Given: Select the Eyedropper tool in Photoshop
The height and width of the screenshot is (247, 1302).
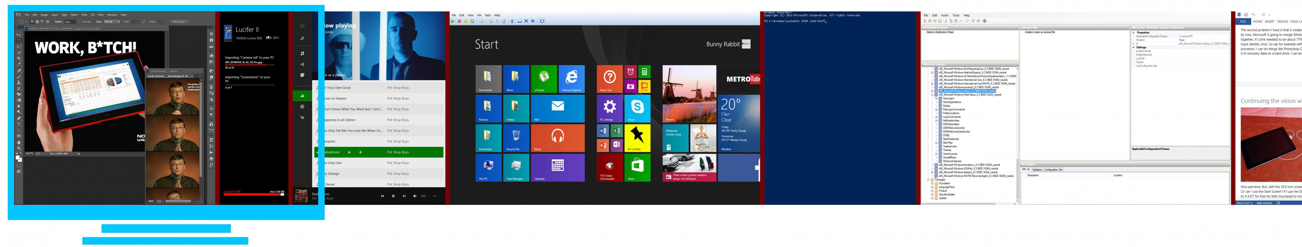Looking at the screenshot, I should coord(19,64).
